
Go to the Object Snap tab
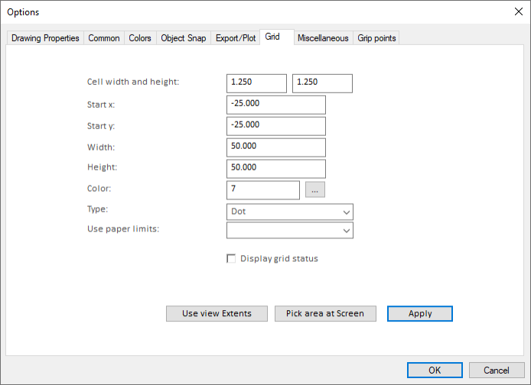click(183, 38)
